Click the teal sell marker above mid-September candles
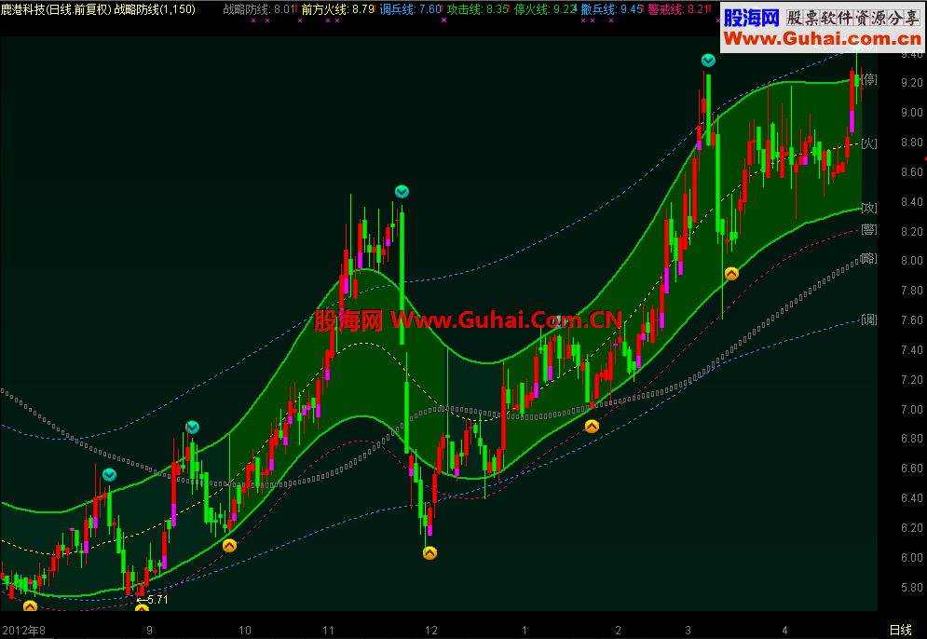 [192, 427]
